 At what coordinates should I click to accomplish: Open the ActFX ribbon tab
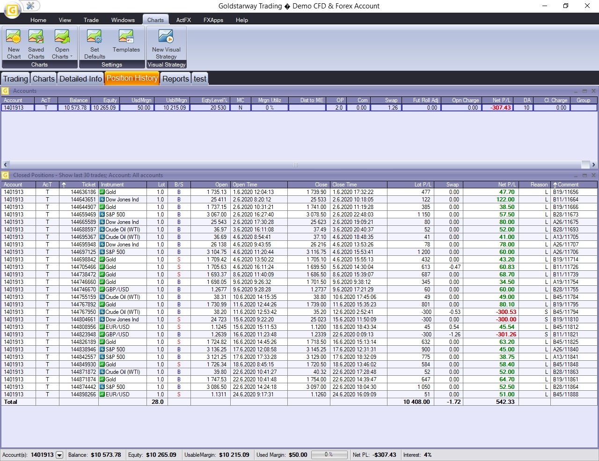(x=183, y=20)
